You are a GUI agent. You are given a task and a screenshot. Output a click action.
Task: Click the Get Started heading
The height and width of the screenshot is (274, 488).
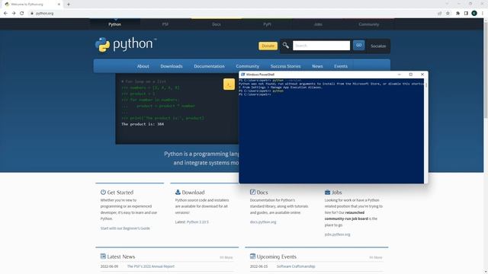117,193
